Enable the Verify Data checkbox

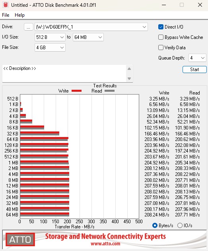tap(161, 48)
